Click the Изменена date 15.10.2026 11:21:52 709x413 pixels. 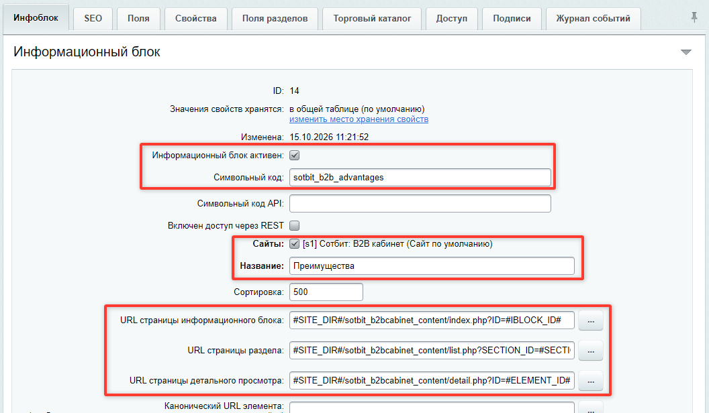point(329,137)
